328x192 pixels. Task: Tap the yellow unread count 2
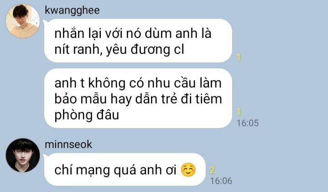(x=212, y=170)
